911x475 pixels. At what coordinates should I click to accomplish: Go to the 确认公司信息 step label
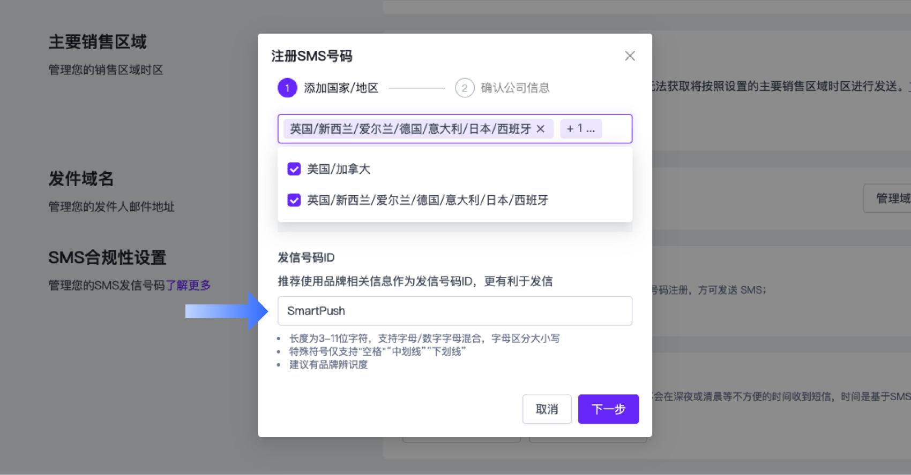(x=515, y=88)
